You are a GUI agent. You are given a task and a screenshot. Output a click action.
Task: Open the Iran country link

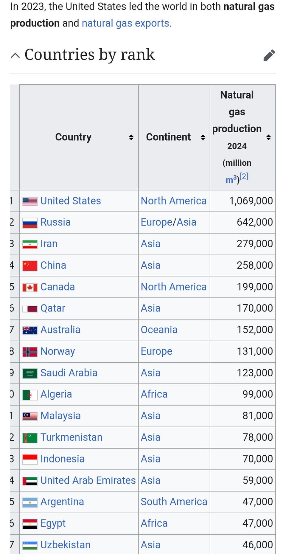[x=49, y=244]
